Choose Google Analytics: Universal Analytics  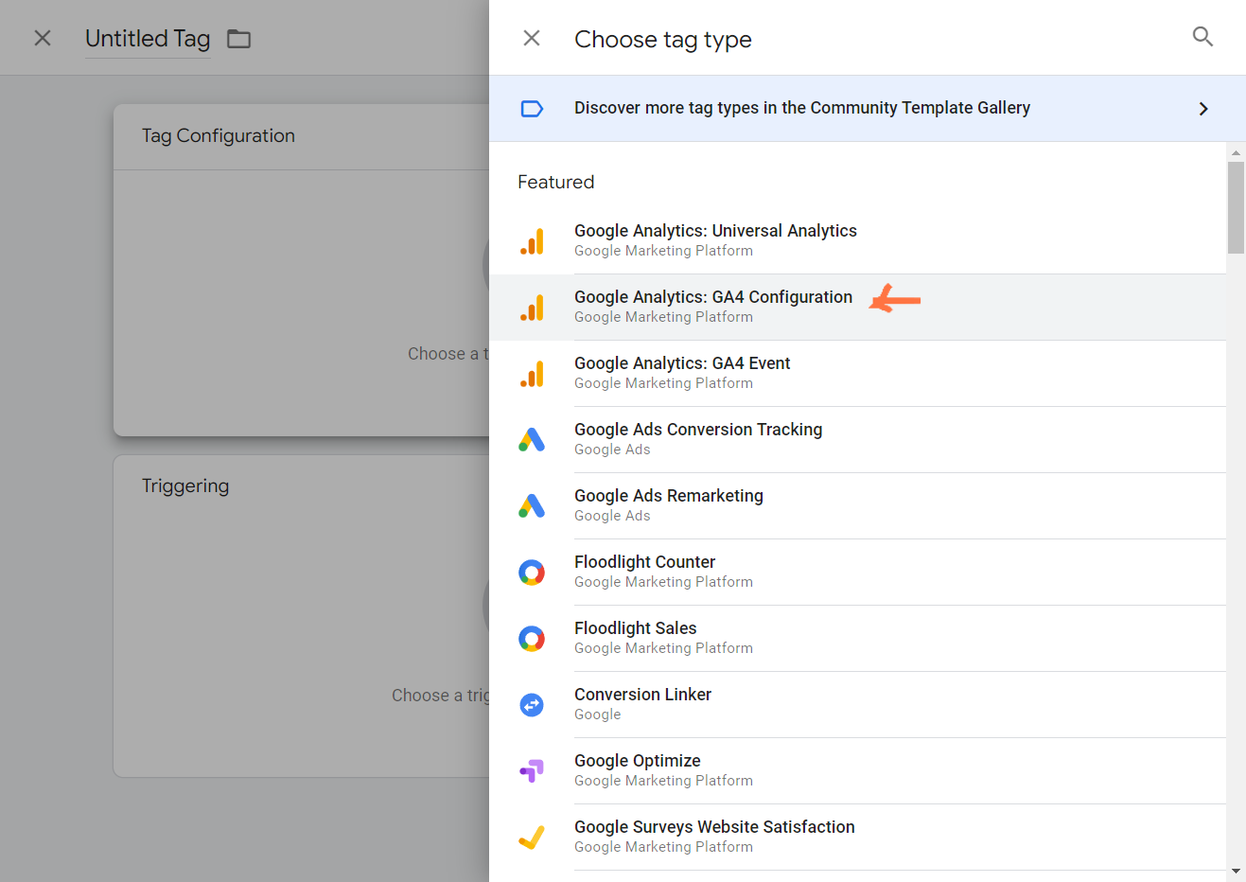click(x=857, y=241)
